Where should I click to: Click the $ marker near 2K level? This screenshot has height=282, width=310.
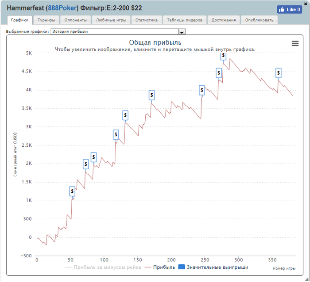(x=85, y=164)
